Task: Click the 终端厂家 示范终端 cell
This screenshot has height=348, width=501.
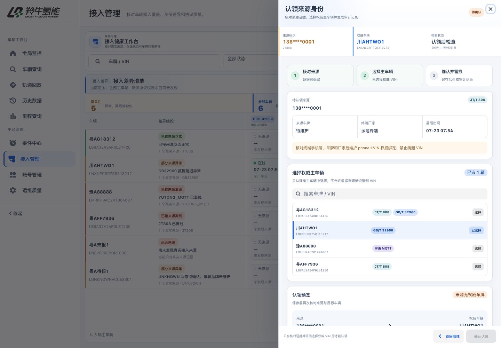Action: (390, 127)
